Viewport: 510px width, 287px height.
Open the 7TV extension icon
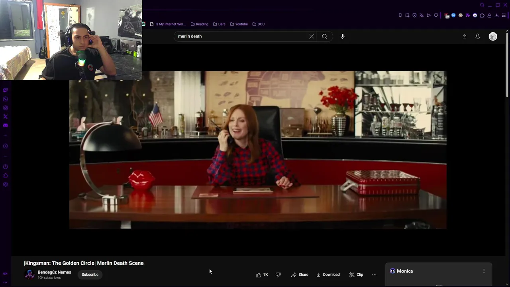[468, 15]
